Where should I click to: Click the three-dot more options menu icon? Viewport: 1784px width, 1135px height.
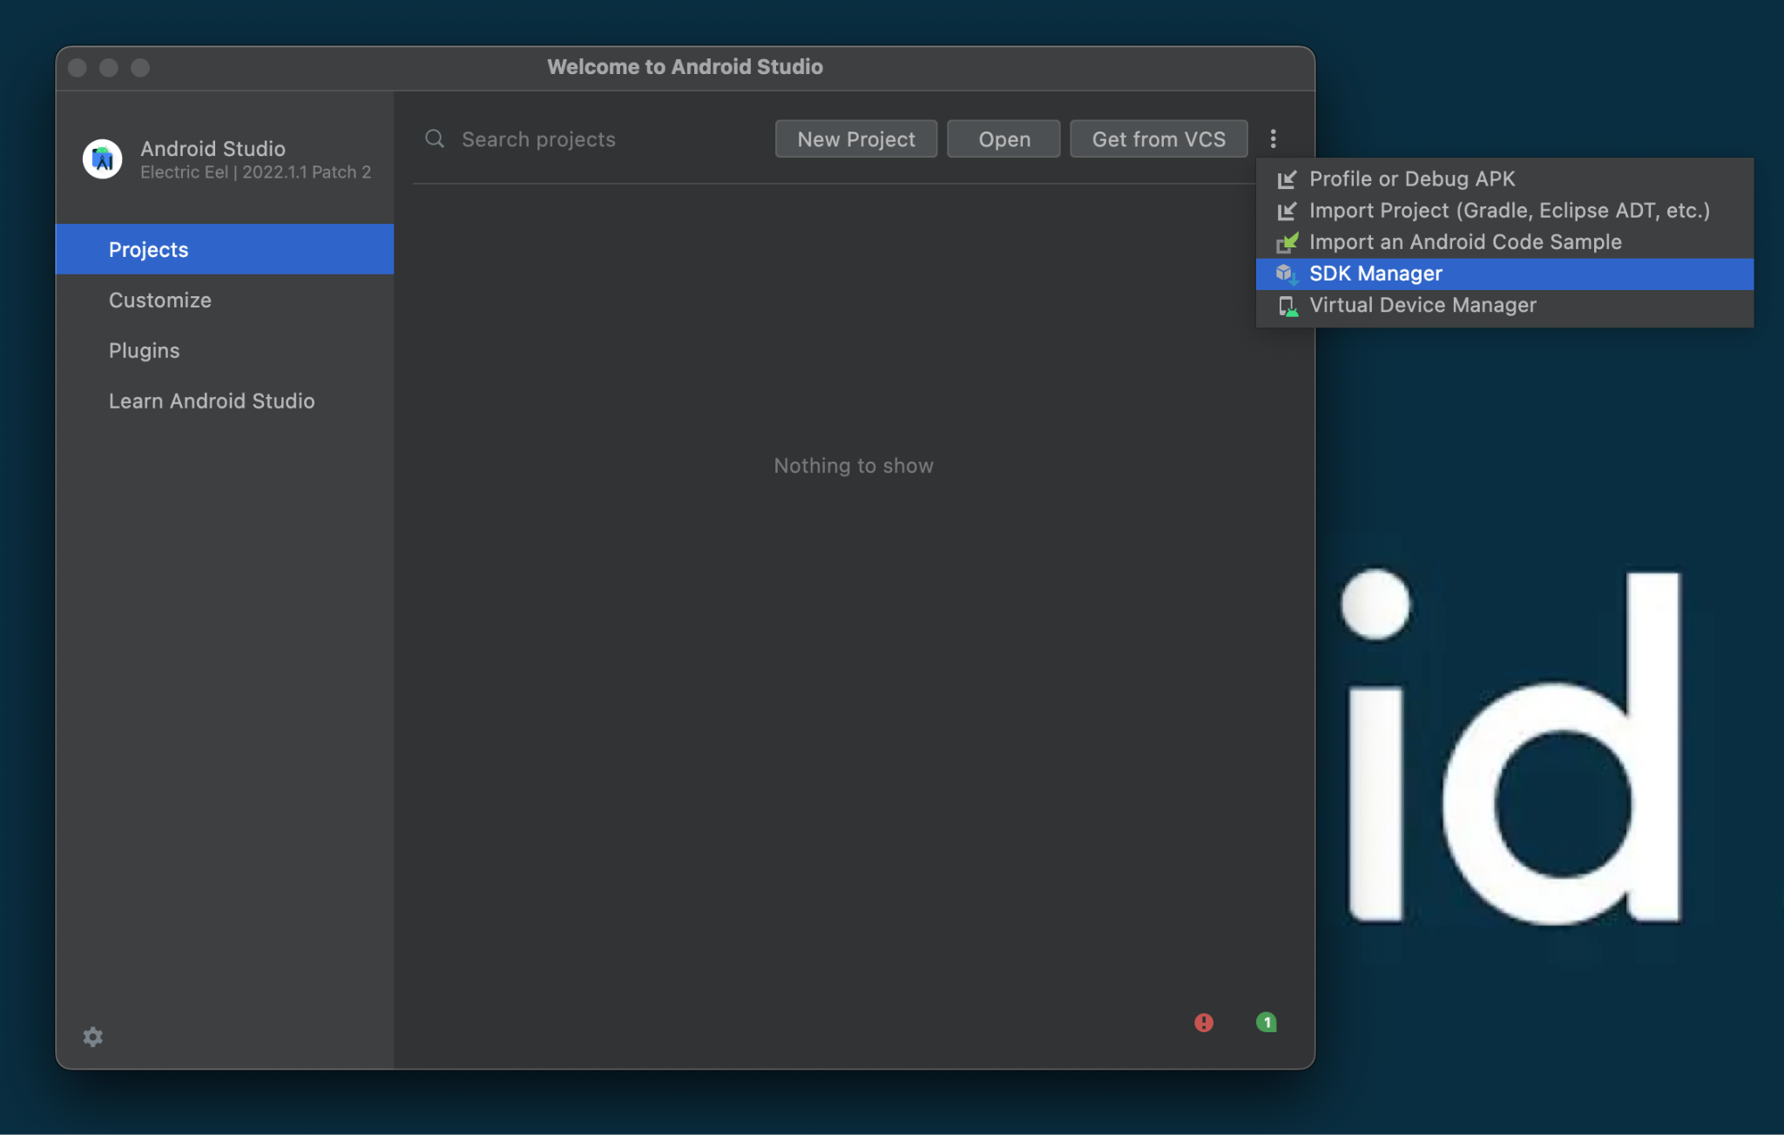click(x=1273, y=139)
